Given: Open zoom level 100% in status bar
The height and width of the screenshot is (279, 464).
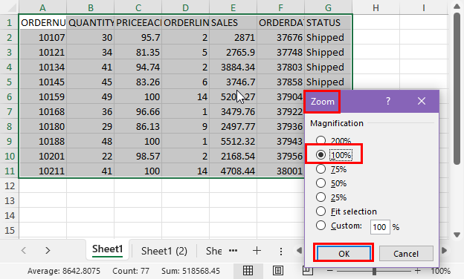Looking at the screenshot, I should point(441,271).
